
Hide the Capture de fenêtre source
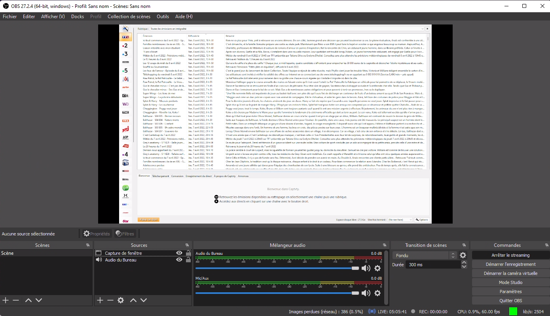click(179, 253)
